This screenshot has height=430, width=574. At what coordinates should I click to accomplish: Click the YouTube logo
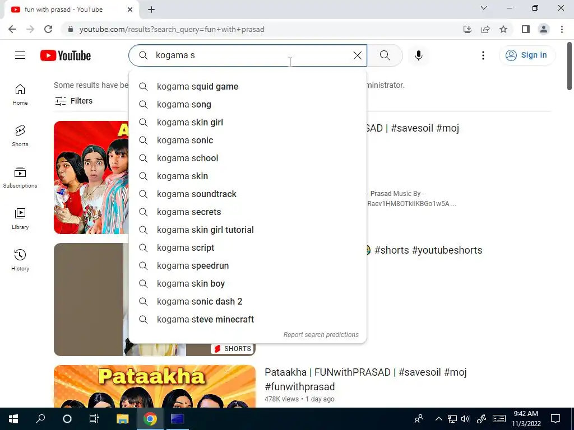pyautogui.click(x=66, y=55)
